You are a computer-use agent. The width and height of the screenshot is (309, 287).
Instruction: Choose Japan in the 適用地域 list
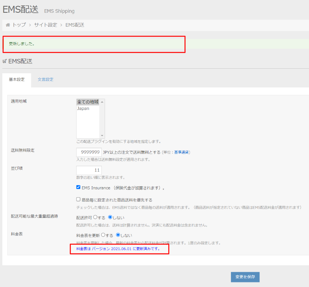pyautogui.click(x=83, y=108)
